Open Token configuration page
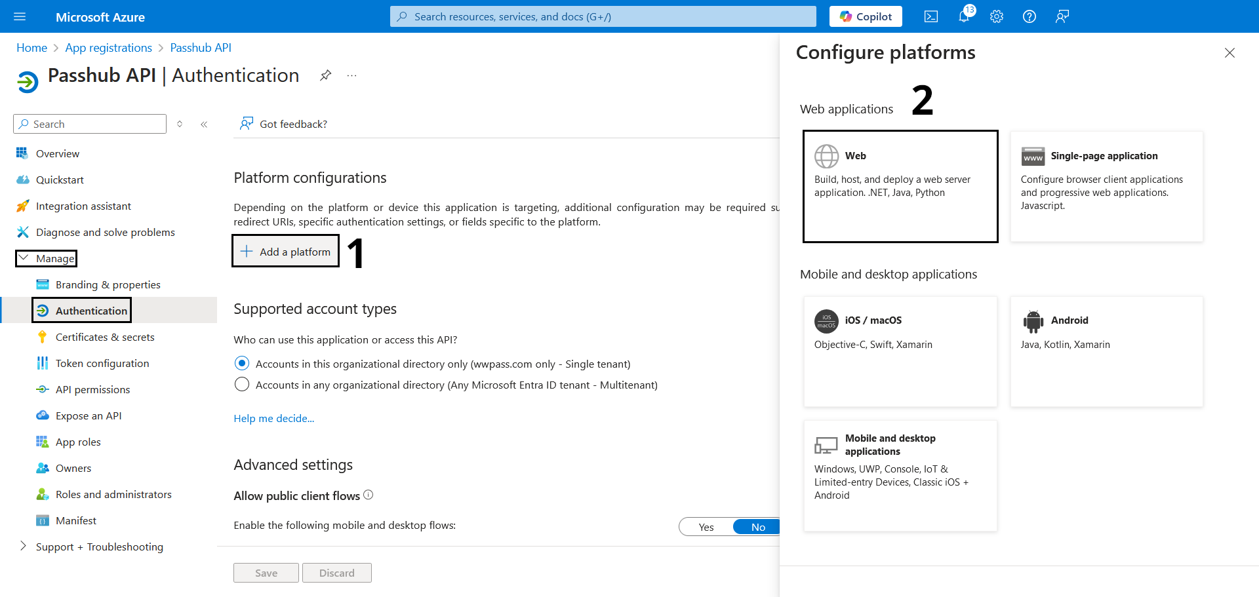This screenshot has width=1259, height=597. pyautogui.click(x=102, y=363)
